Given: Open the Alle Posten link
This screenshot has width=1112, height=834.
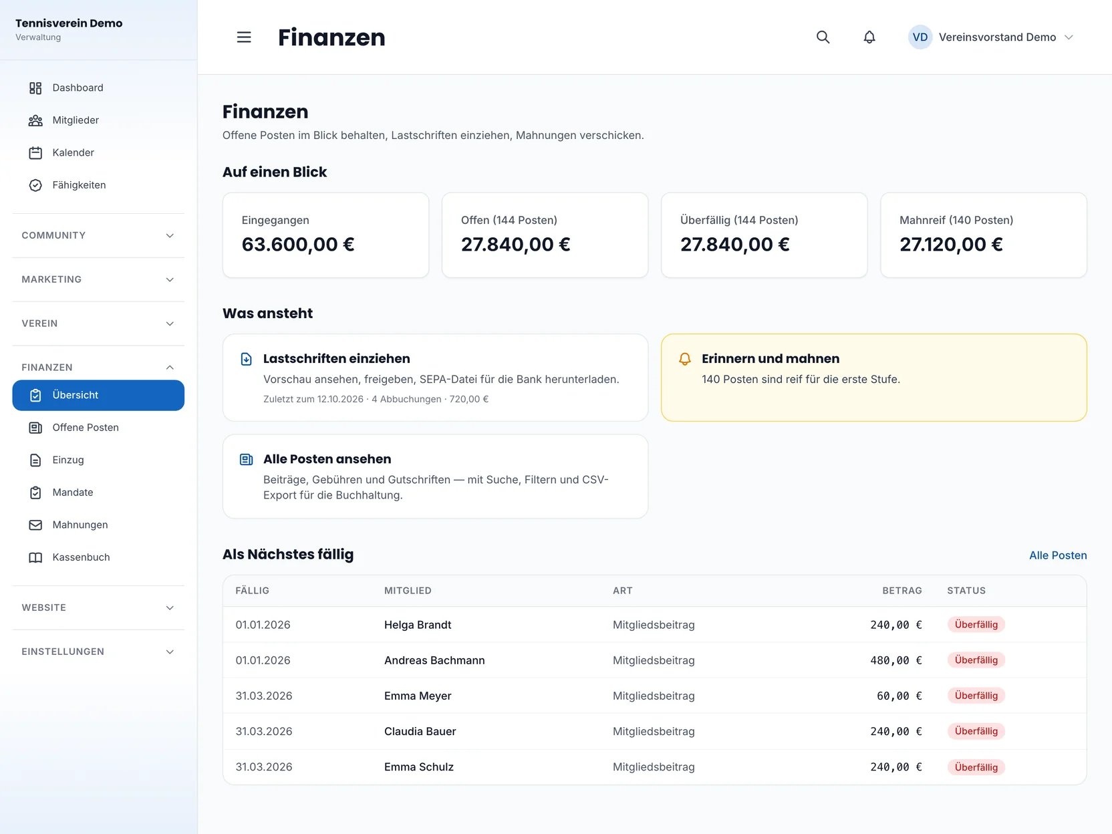Looking at the screenshot, I should tap(1058, 555).
